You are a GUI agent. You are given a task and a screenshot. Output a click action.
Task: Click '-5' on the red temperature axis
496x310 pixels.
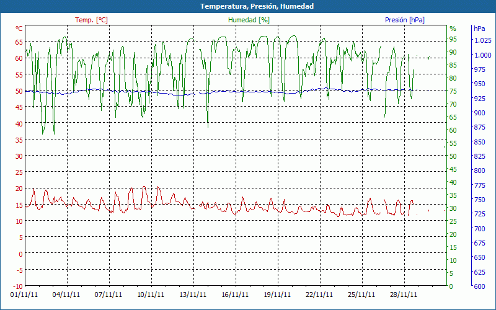point(19,270)
